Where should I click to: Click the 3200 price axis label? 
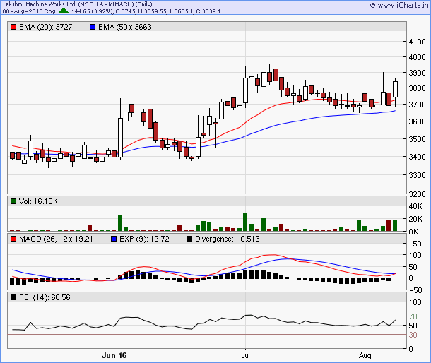[x=417, y=194]
